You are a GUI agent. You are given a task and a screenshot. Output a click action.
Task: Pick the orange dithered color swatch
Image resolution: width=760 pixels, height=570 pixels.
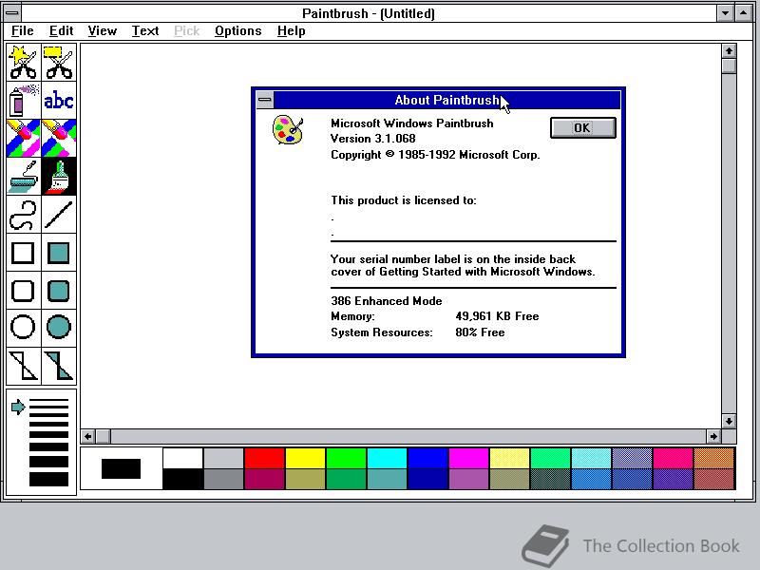pos(714,458)
